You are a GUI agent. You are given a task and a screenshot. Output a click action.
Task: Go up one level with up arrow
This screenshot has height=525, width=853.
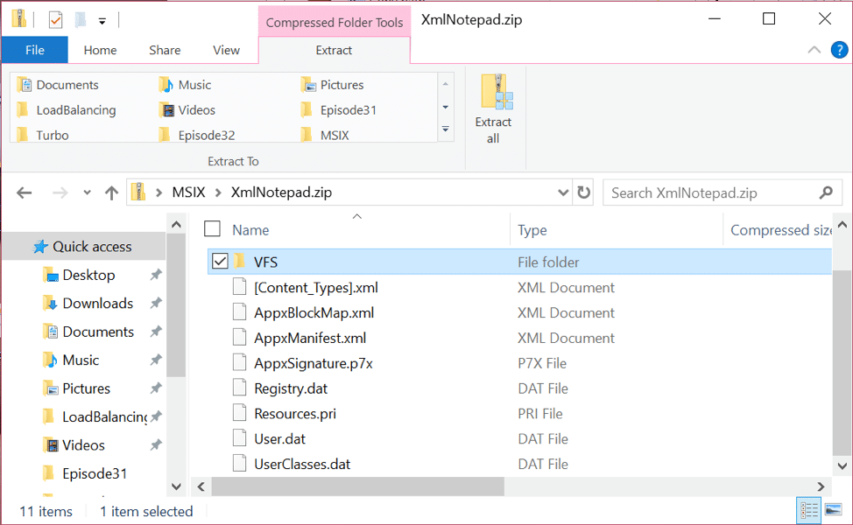[111, 192]
